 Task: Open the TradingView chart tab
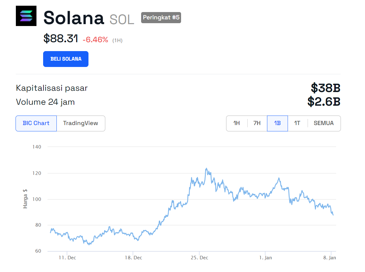(81, 123)
